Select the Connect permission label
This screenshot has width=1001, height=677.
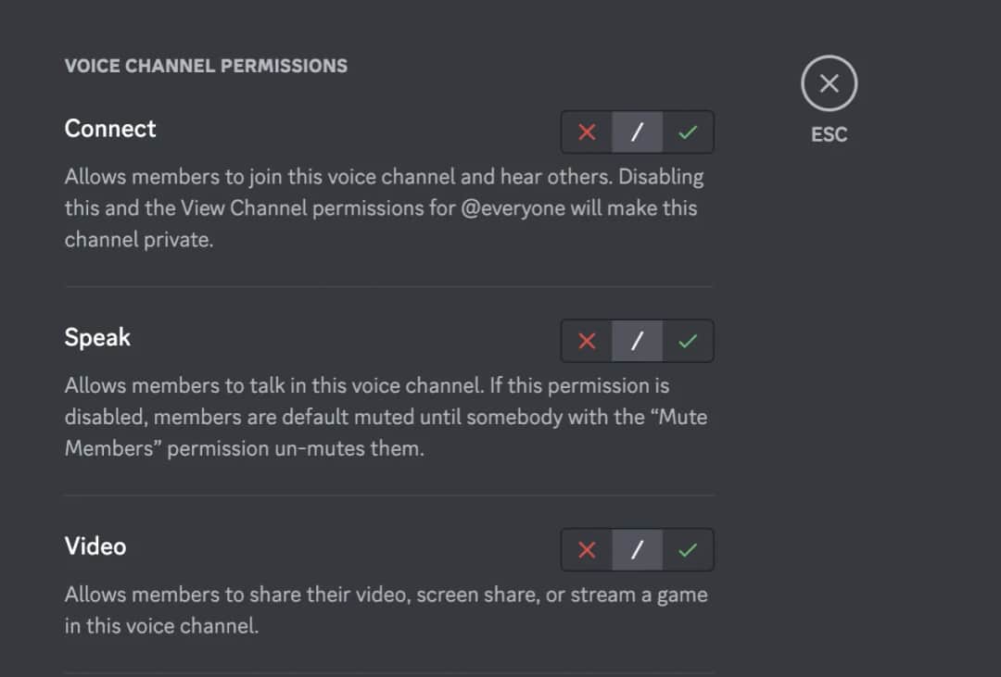(109, 128)
